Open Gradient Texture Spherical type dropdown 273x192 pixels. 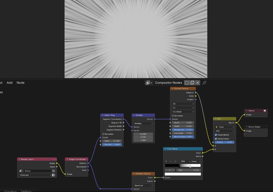(143, 186)
